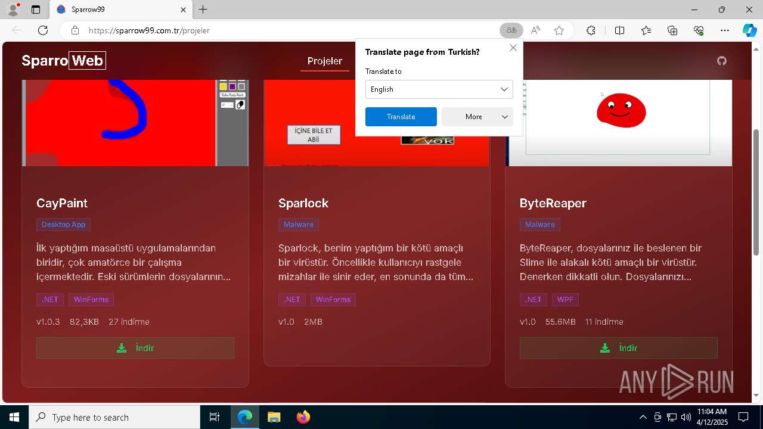Click the WPF tag on ByteReaper
Viewport: 763px width, 429px height.
565,300
